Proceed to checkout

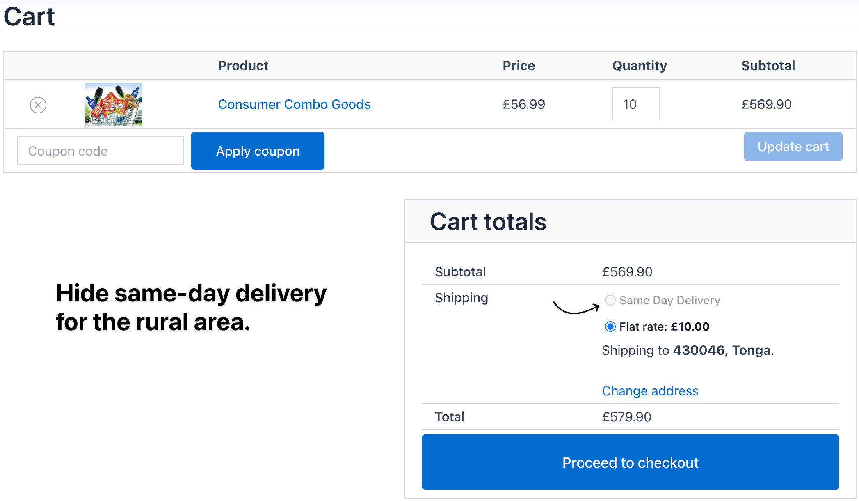click(x=630, y=462)
